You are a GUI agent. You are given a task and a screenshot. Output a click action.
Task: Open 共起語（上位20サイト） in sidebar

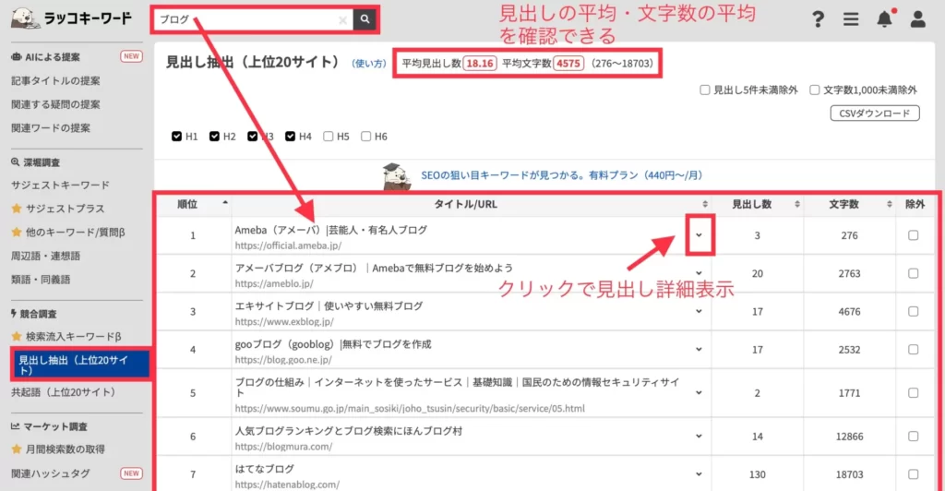point(64,392)
